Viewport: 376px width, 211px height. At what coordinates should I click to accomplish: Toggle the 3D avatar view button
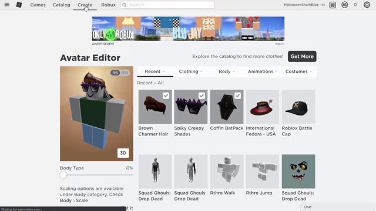(123, 153)
